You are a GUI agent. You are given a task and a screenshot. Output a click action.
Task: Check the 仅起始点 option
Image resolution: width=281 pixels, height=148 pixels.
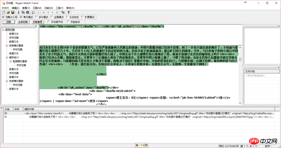(x=68, y=22)
